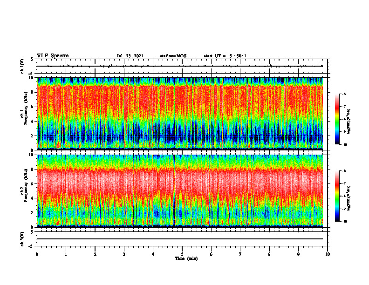Click the time axis tick label "4"
Image resolution: width=369 pixels, height=285 pixels.
coord(153,254)
